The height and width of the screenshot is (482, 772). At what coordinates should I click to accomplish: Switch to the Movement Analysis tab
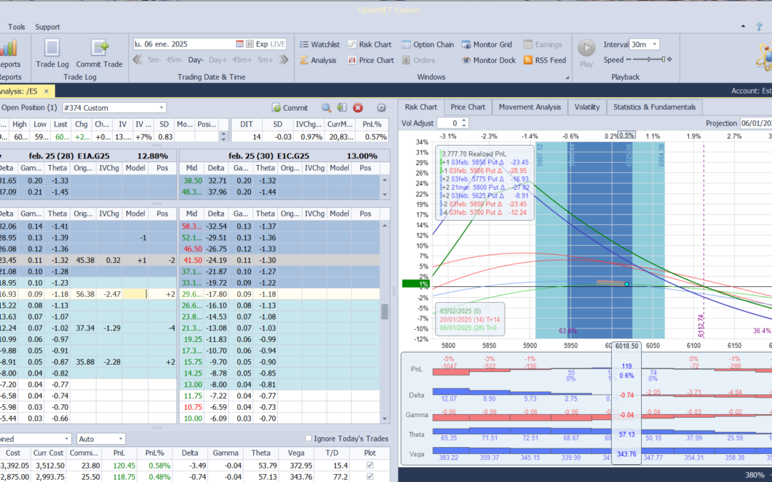529,107
